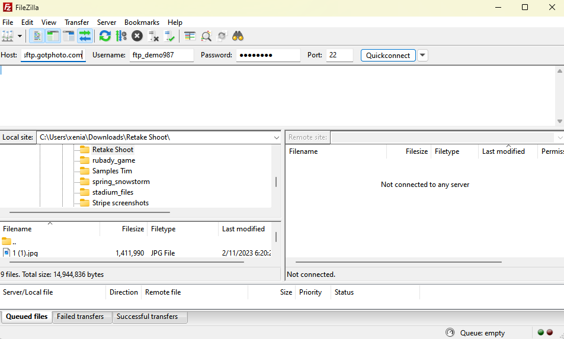Image resolution: width=564 pixels, height=339 pixels.
Task: Click Remote file queue column header
Action: point(194,292)
